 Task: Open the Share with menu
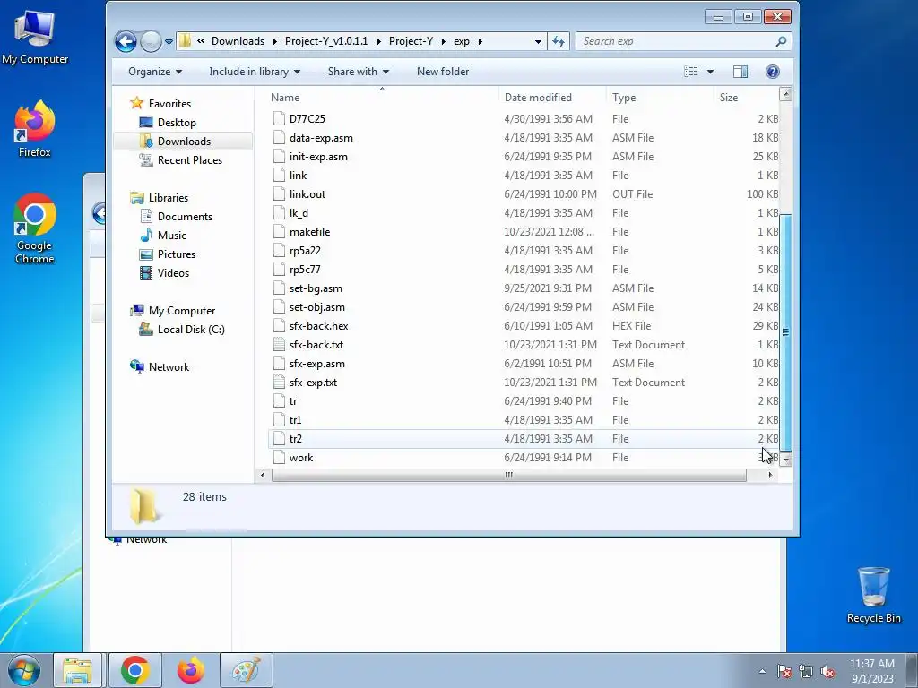click(x=359, y=72)
